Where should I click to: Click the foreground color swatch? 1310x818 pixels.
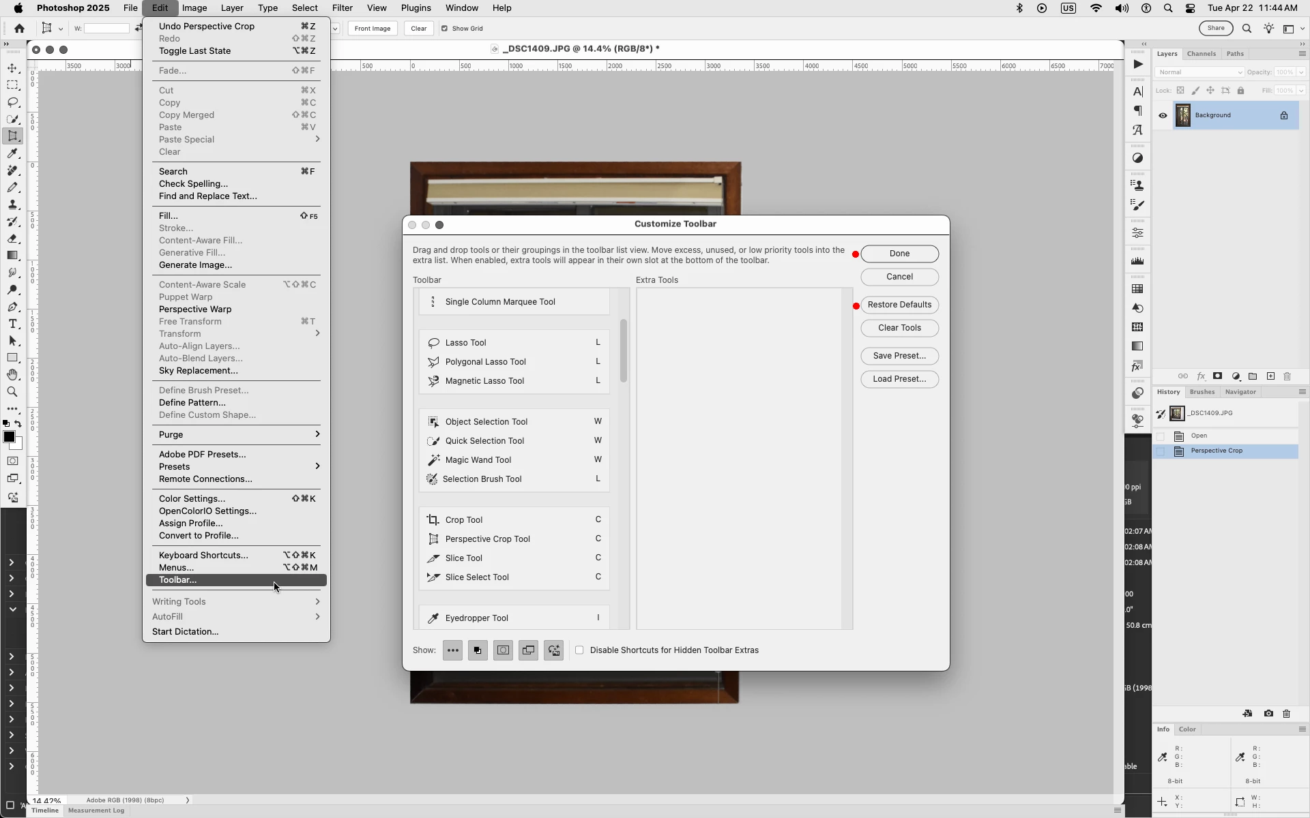[9, 437]
